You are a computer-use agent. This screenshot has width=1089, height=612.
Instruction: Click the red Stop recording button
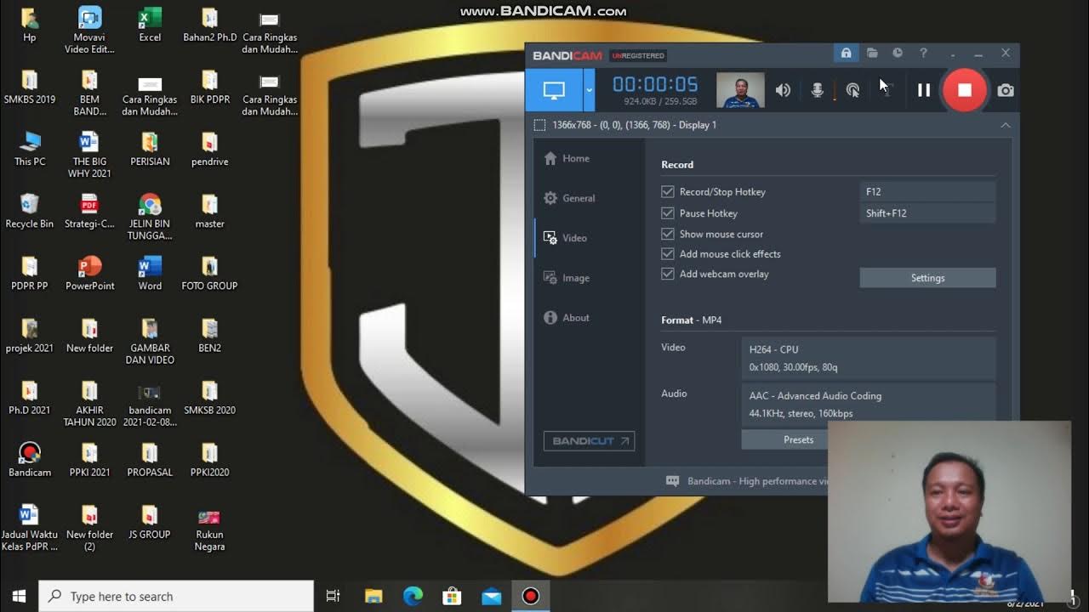(964, 90)
